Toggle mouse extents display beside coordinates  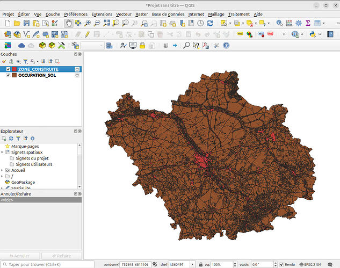click(155, 264)
